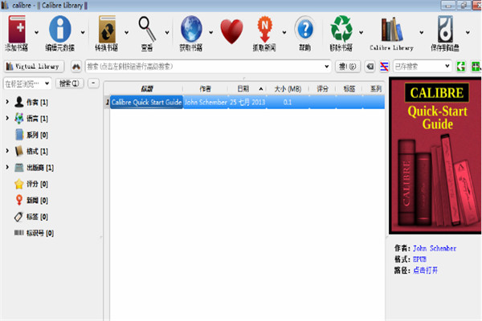Click the John Schember author cell in book row
Screen dimensions: 482x321
(206, 102)
